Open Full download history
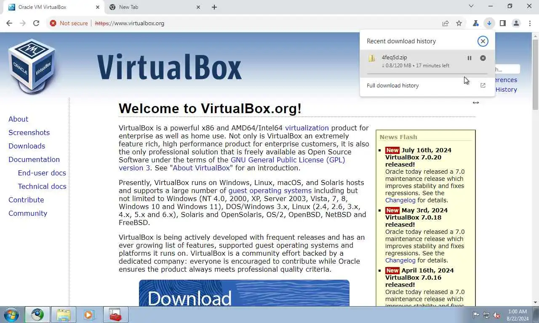The height and width of the screenshot is (323, 539). coord(392,85)
